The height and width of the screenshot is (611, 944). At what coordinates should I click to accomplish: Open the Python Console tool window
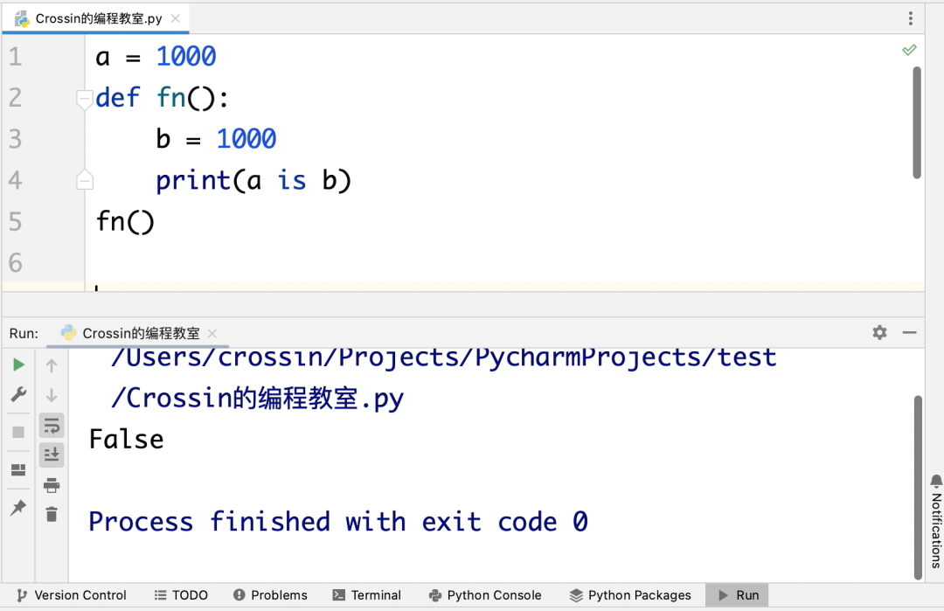pyautogui.click(x=485, y=595)
